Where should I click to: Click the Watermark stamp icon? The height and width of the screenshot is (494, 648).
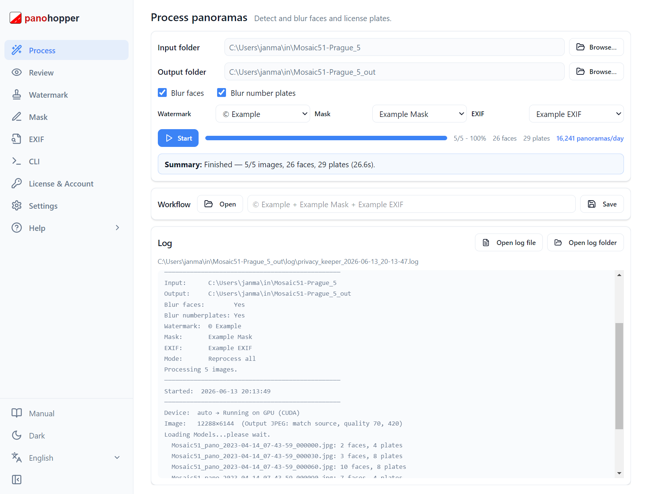coord(17,94)
